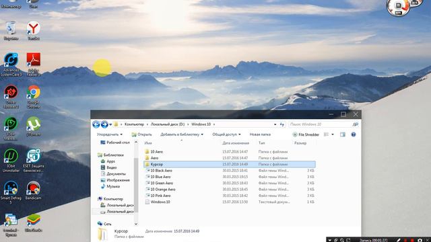Image resolution: width=431 pixels, height=242 pixels.
Task: Toggle the preview pane icon
Action: coord(343,134)
